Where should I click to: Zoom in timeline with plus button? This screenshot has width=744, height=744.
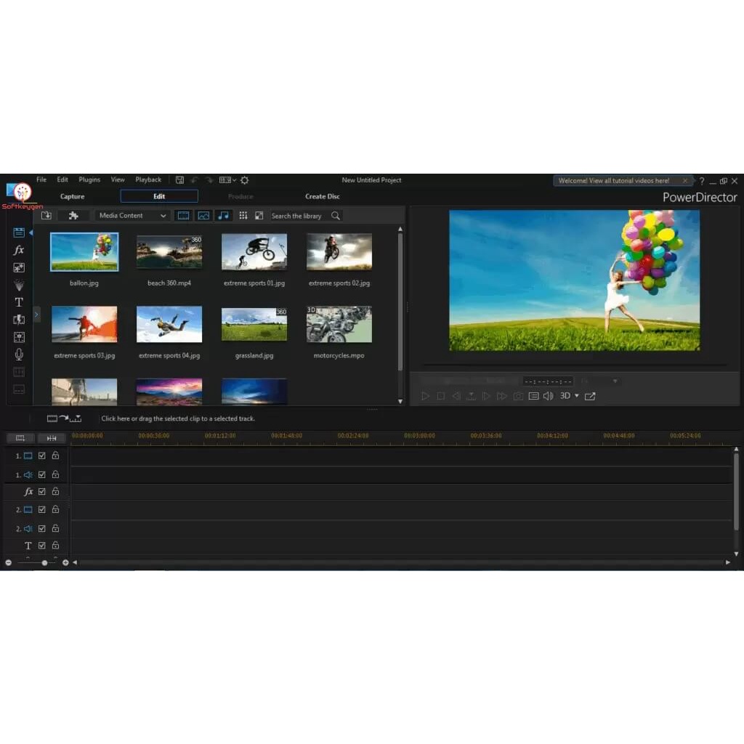(x=65, y=563)
